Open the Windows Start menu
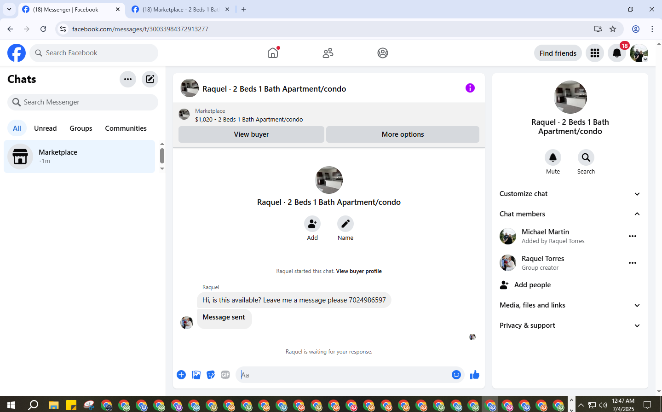The image size is (662, 412). (11, 405)
